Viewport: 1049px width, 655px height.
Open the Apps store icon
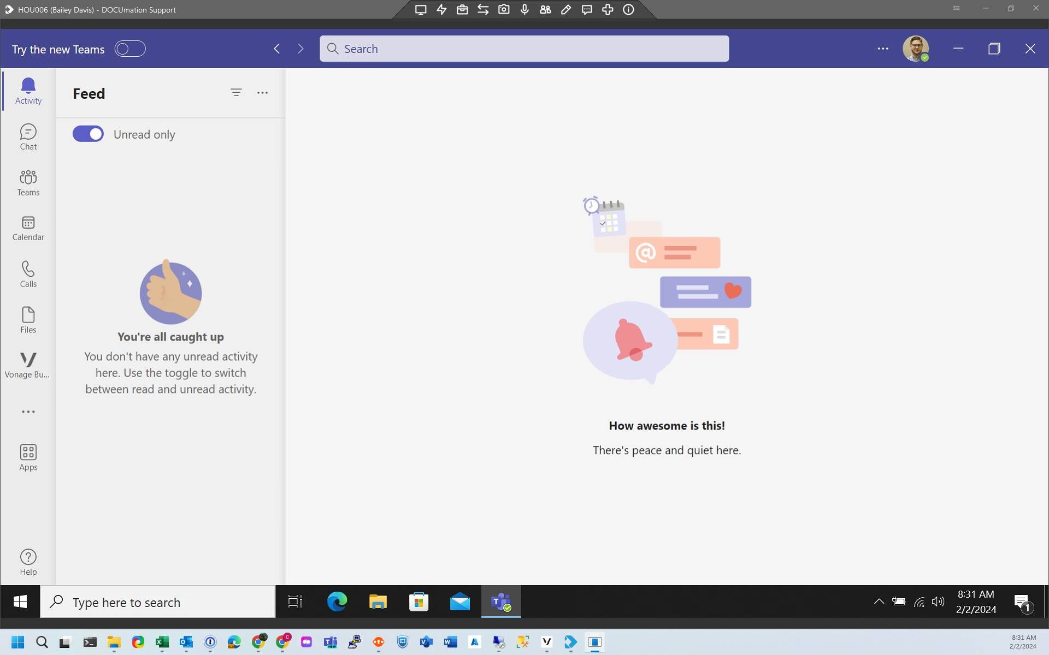28,457
